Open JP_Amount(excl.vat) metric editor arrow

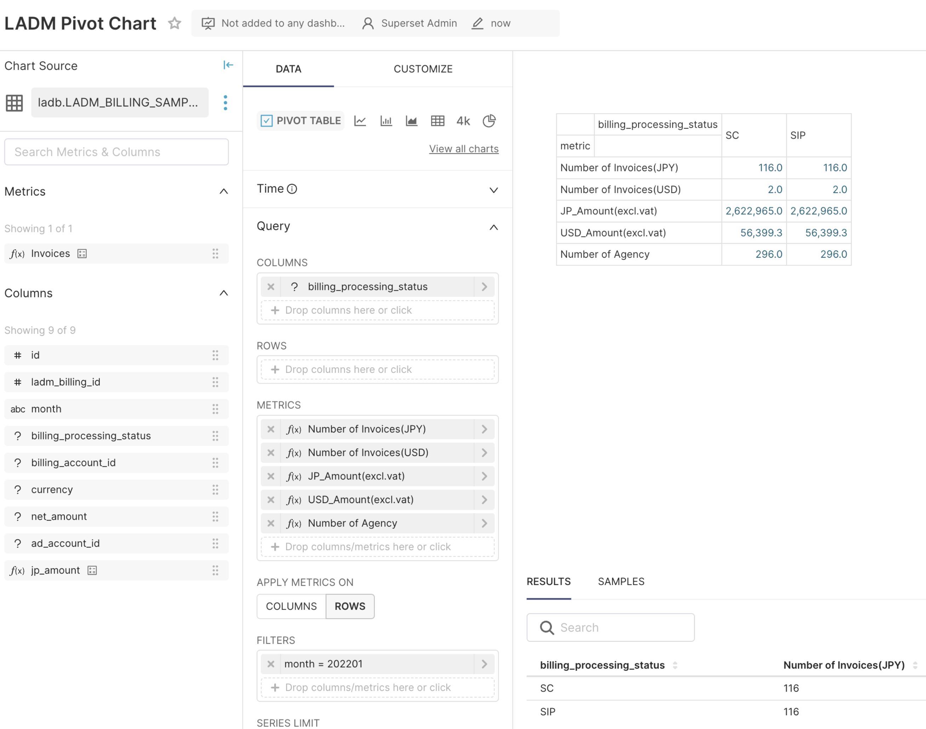coord(484,476)
